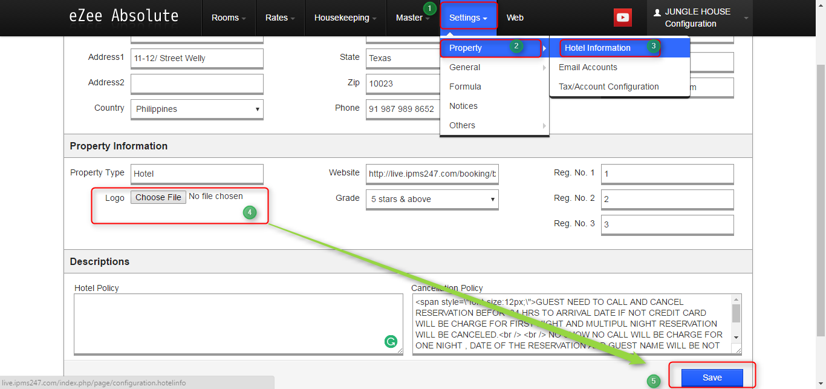Click Choose File for the Logo
826x389 pixels.
point(158,197)
